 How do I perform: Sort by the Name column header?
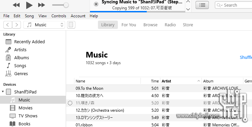coord(107,81)
